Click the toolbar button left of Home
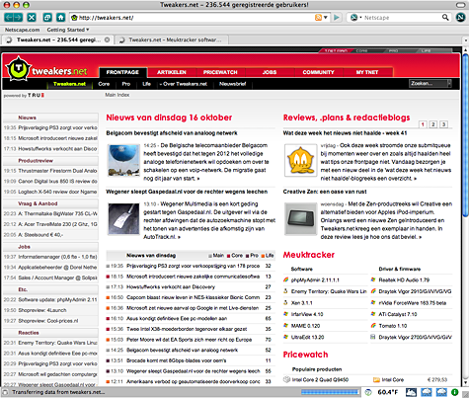The width and height of the screenshot is (469, 398). click(x=47, y=17)
